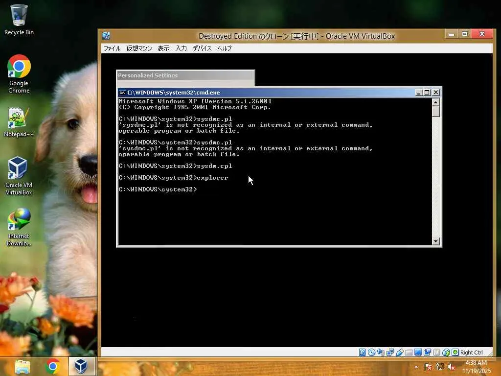Open Recycle Bin desktop icon
Screen dimensions: 501x376
point(19,20)
